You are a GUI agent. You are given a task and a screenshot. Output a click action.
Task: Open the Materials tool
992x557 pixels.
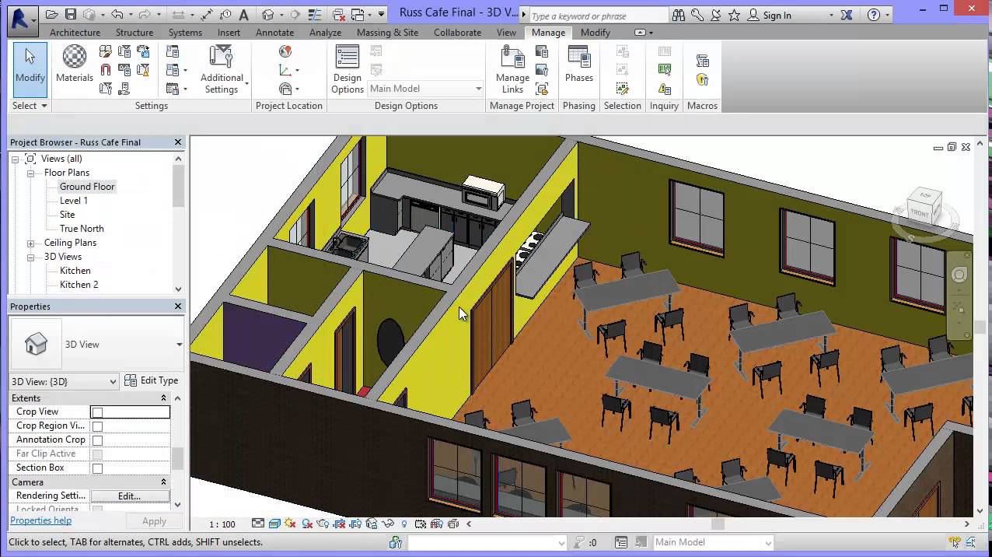click(75, 63)
